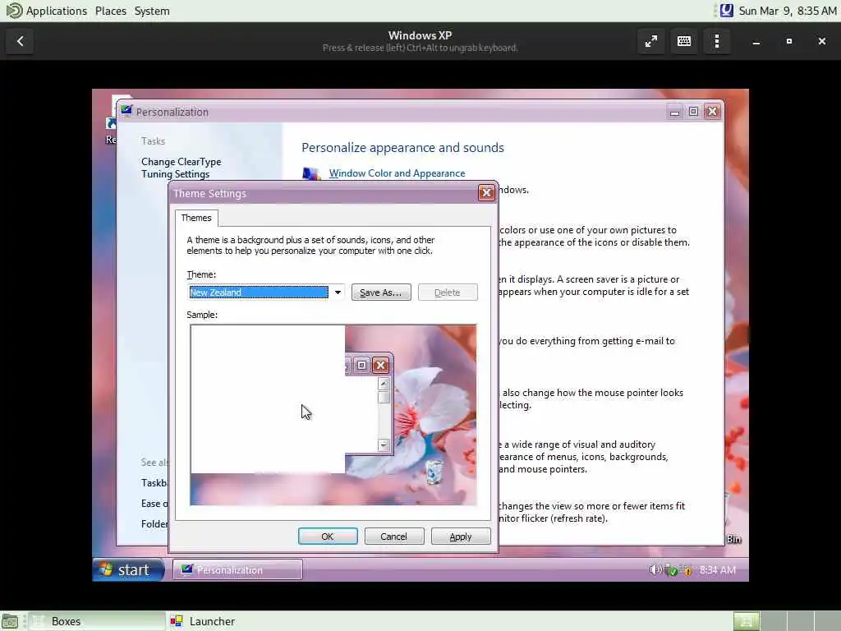Click the Personalization taskbar button
The width and height of the screenshot is (841, 631).
[x=237, y=570]
